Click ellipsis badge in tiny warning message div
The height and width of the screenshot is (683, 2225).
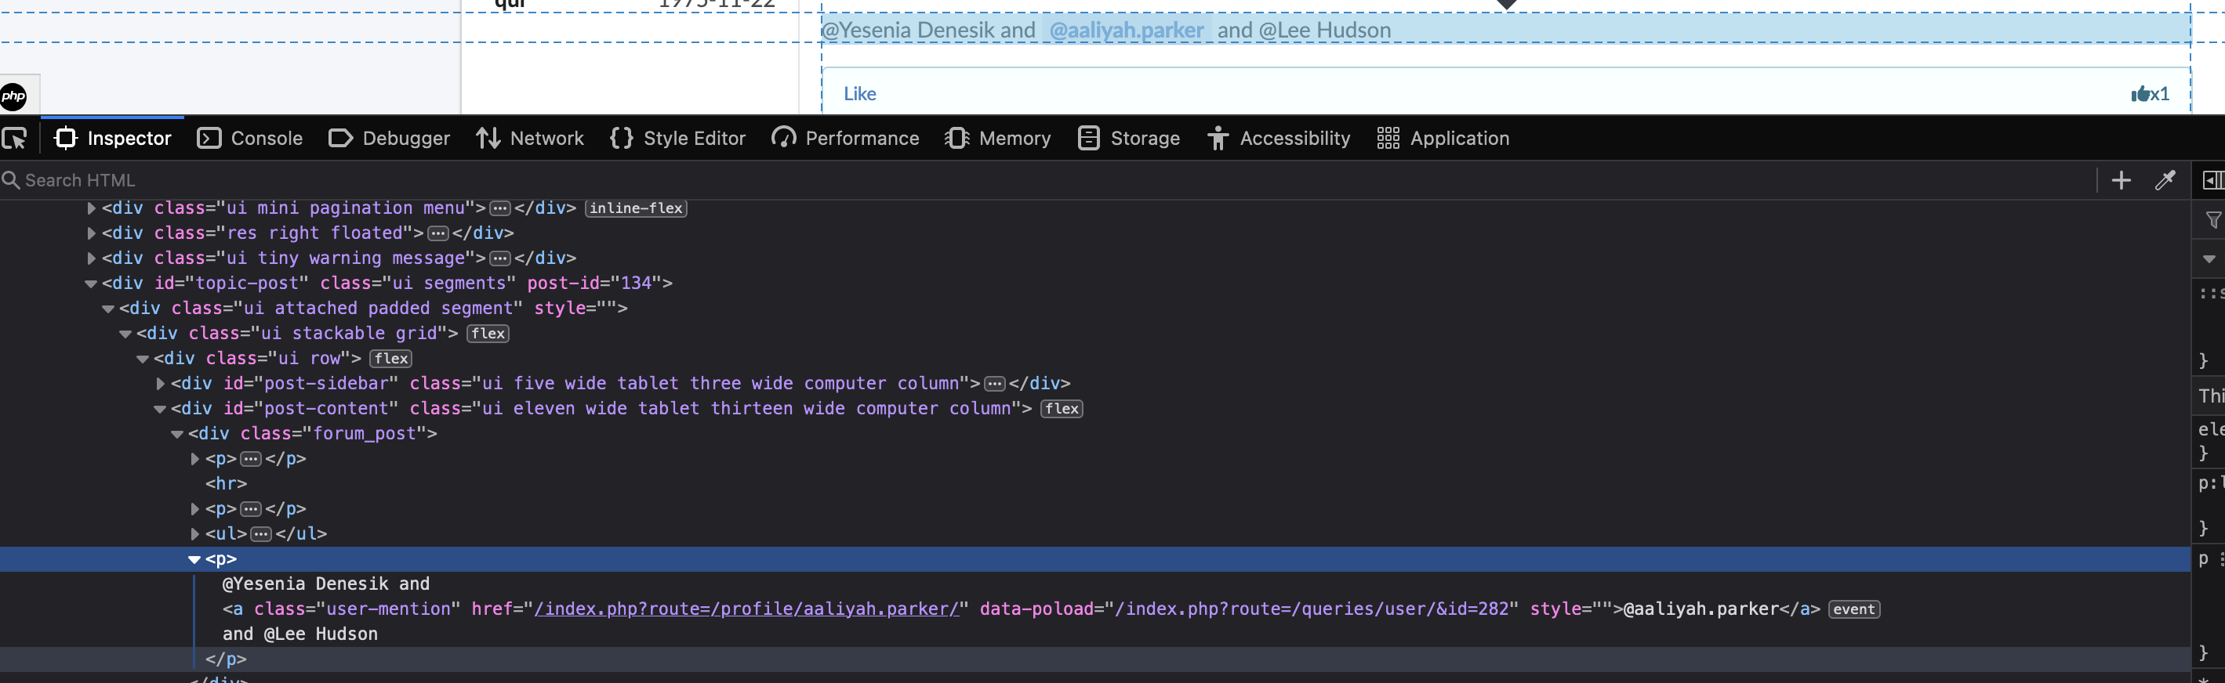[x=500, y=258]
